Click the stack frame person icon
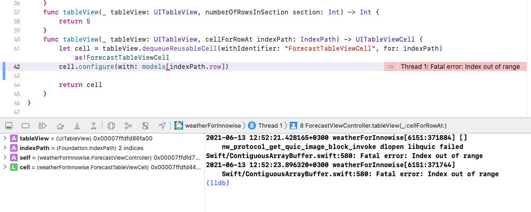Image resolution: width=531 pixels, height=212 pixels. 294,125
